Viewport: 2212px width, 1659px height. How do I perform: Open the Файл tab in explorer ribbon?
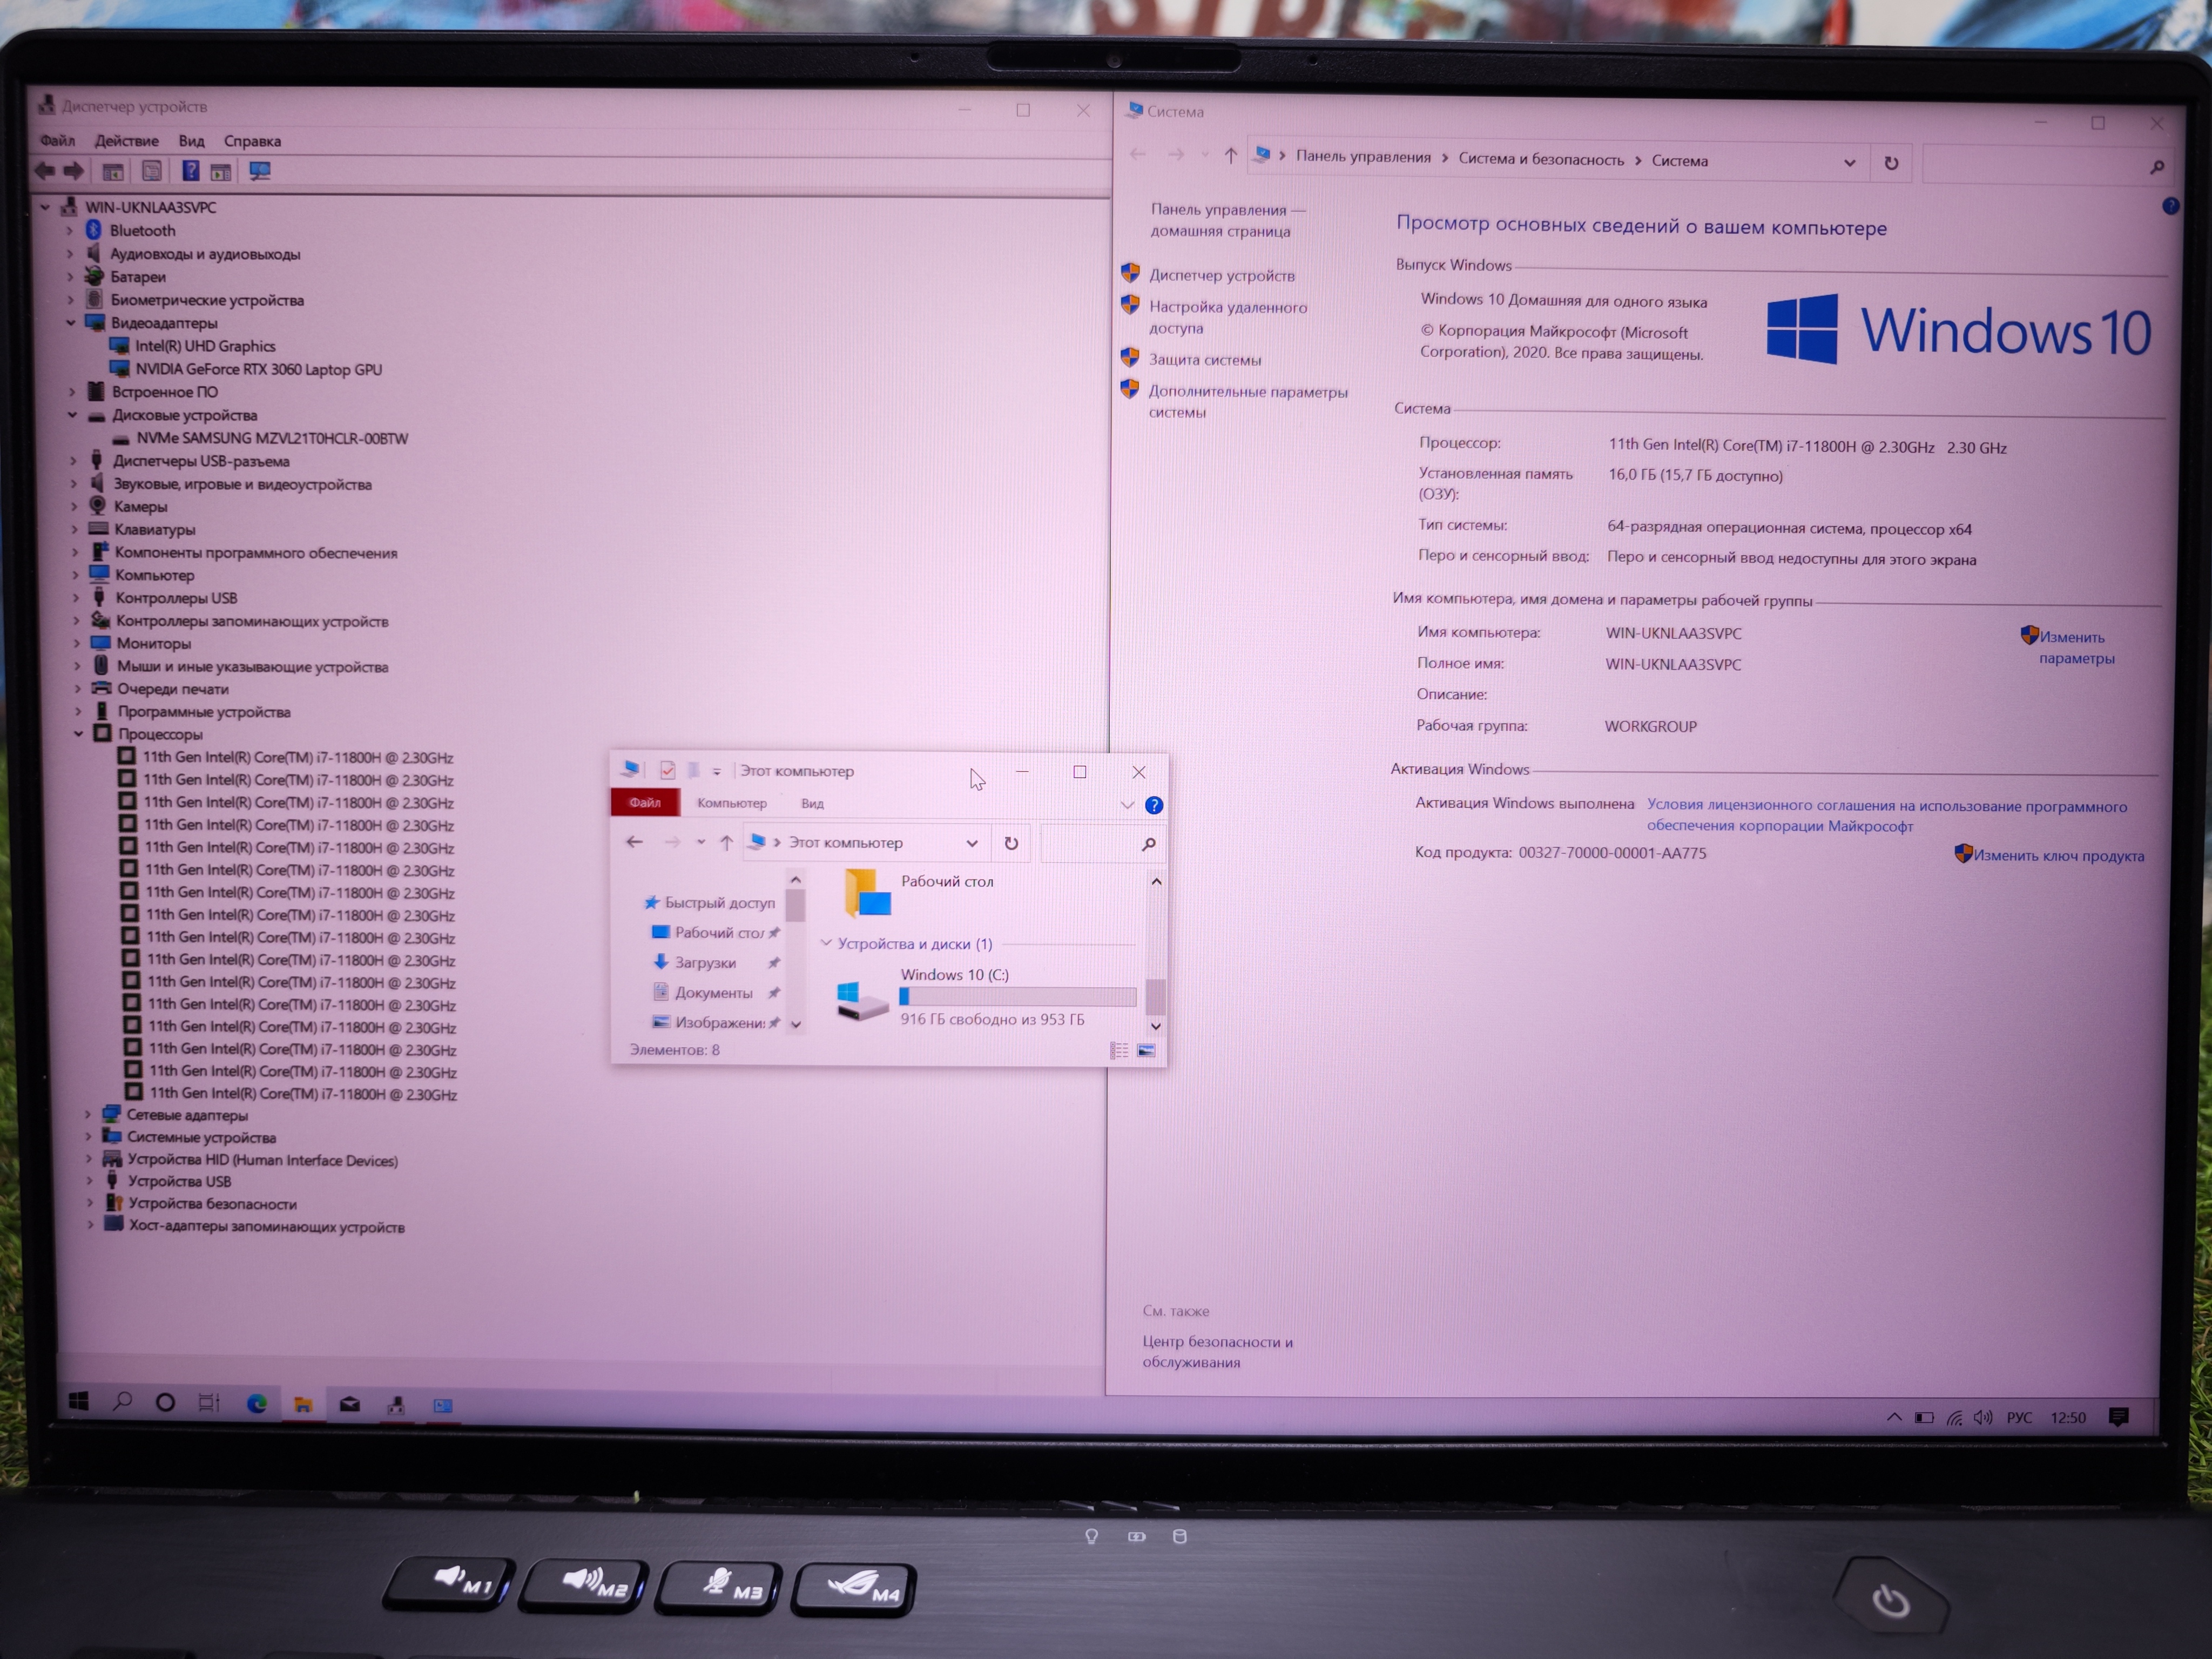click(645, 803)
